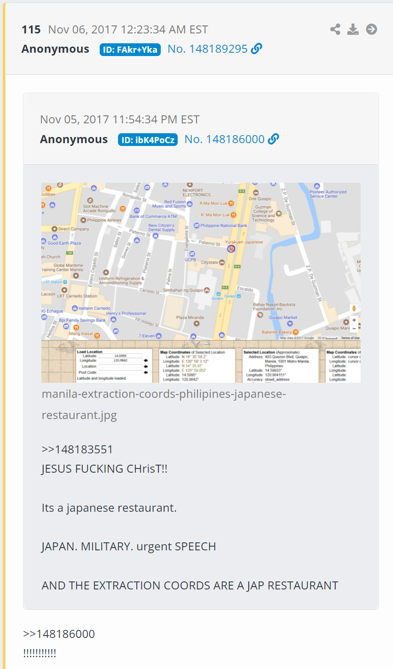Click text 'Its a japanese restaurant.'
The width and height of the screenshot is (393, 669).
click(109, 508)
